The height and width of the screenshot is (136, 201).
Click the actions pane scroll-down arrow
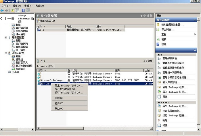[199, 129]
